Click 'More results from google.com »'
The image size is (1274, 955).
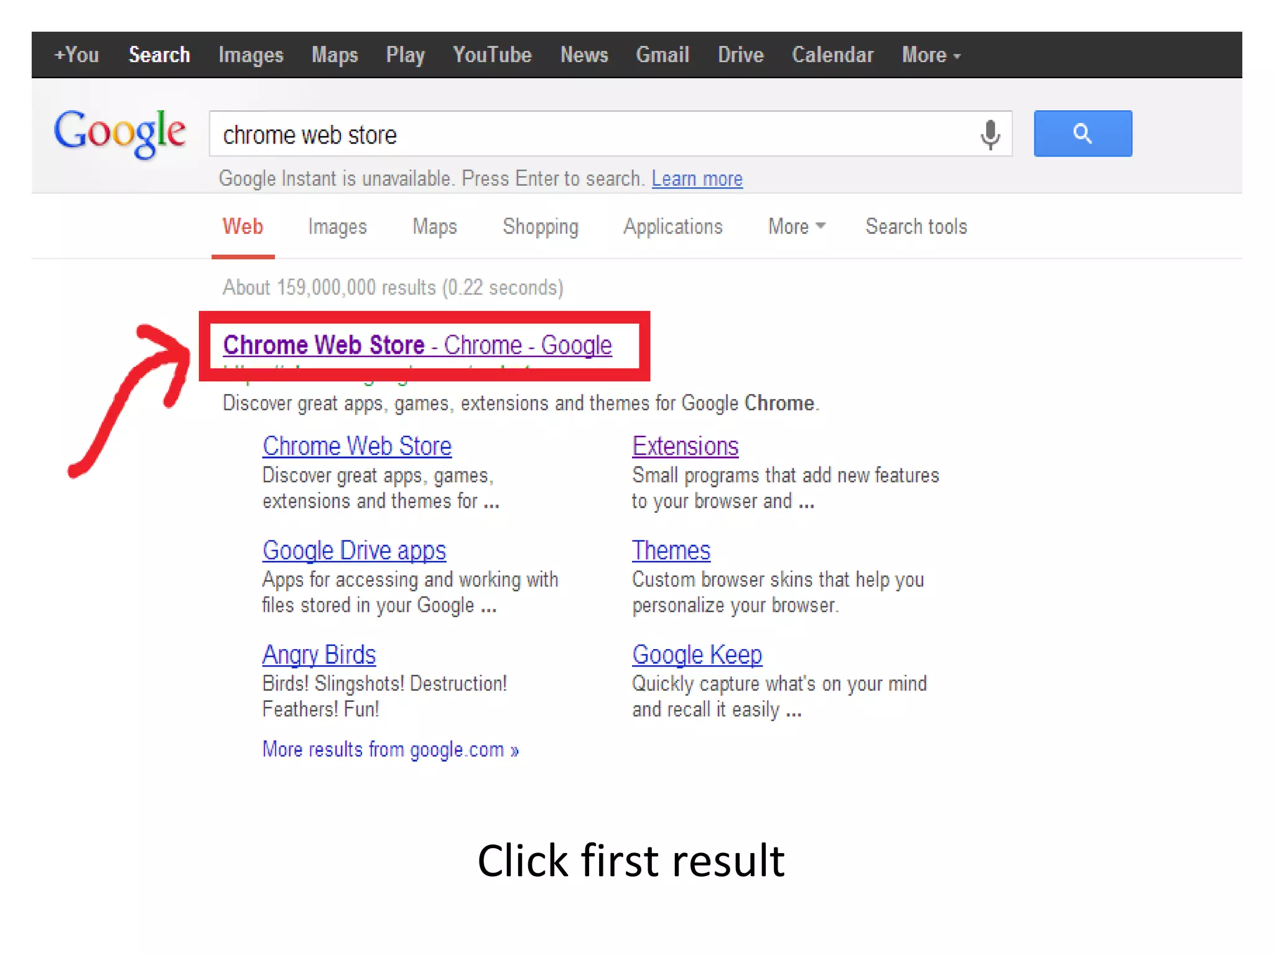390,750
